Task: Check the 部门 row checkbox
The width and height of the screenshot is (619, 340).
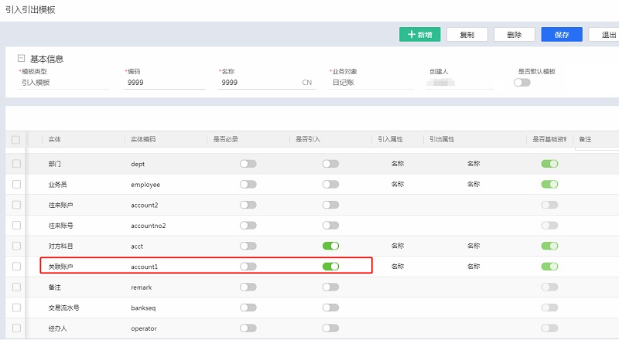Action: click(x=16, y=164)
